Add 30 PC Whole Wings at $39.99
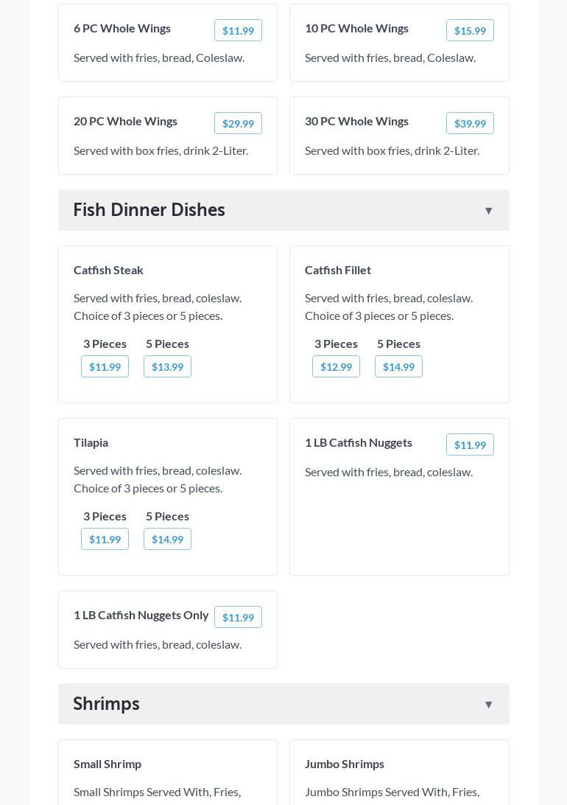567x805 pixels. click(470, 123)
